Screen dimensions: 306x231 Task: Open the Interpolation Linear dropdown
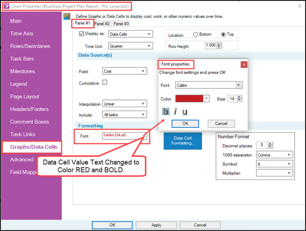[x=124, y=104]
